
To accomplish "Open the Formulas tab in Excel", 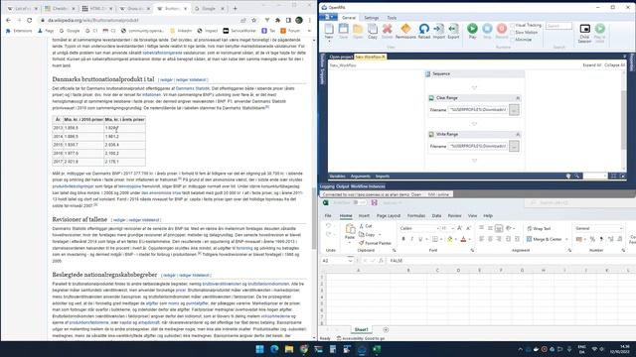I will point(416,216).
